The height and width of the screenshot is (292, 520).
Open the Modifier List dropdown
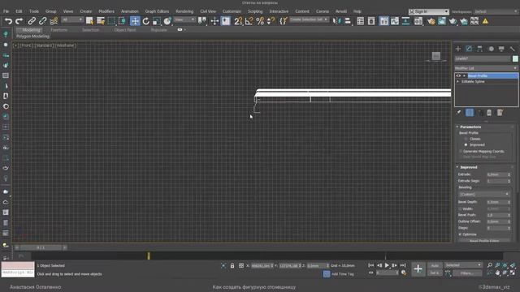tap(486, 68)
